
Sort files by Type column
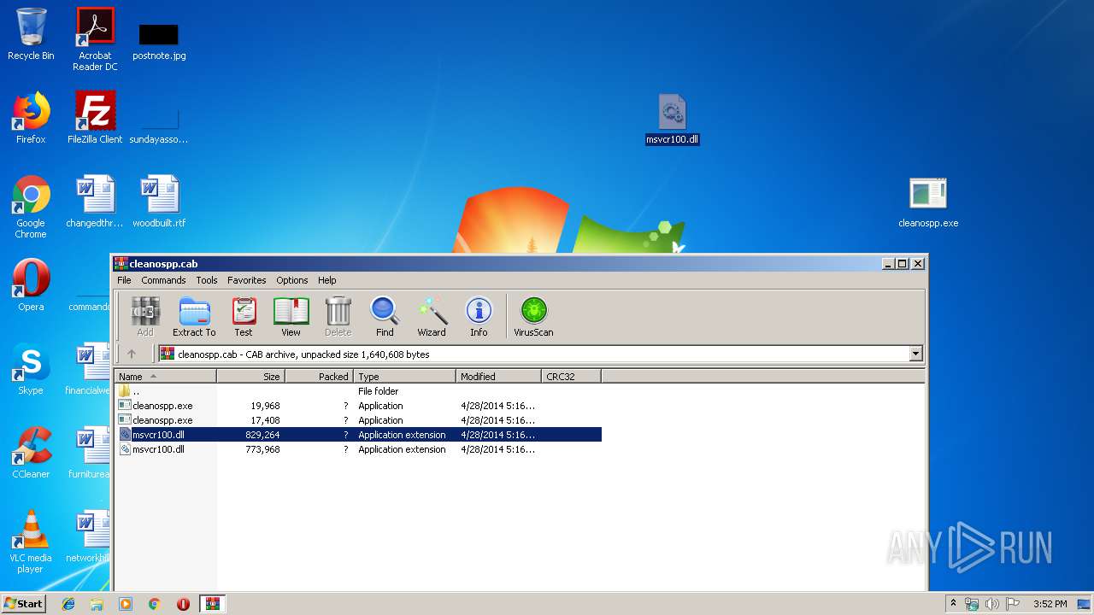tap(405, 377)
